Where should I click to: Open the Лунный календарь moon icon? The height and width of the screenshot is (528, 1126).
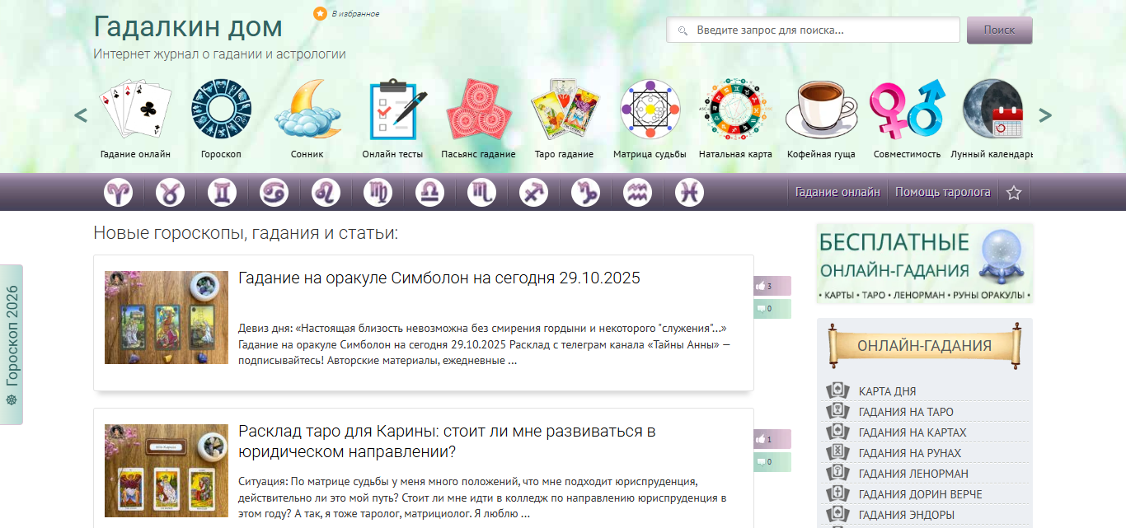coord(992,110)
